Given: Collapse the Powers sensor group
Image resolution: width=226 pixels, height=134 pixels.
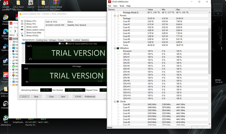Looking at the screenshot, I should tap(115, 16).
